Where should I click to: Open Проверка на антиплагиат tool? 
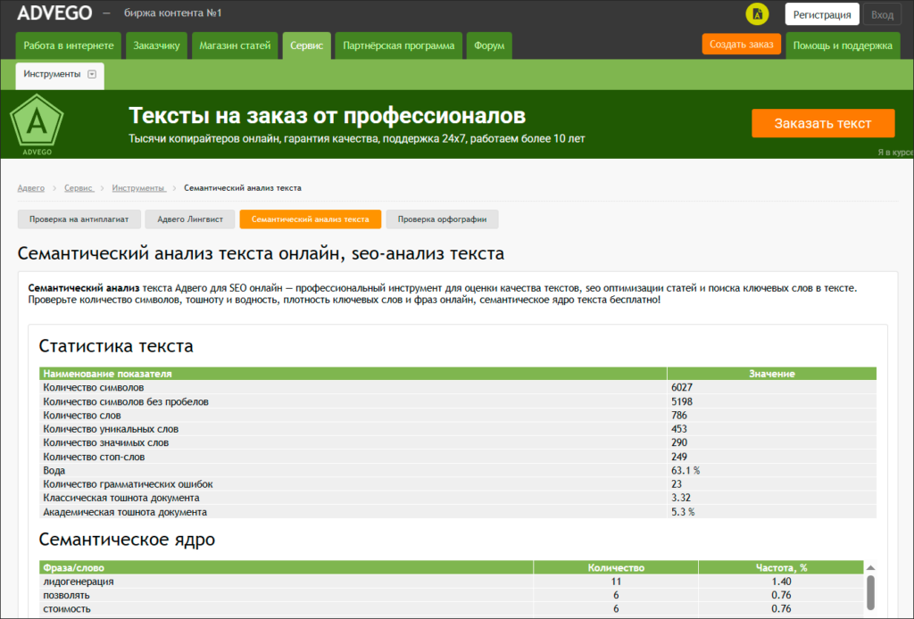(x=79, y=219)
